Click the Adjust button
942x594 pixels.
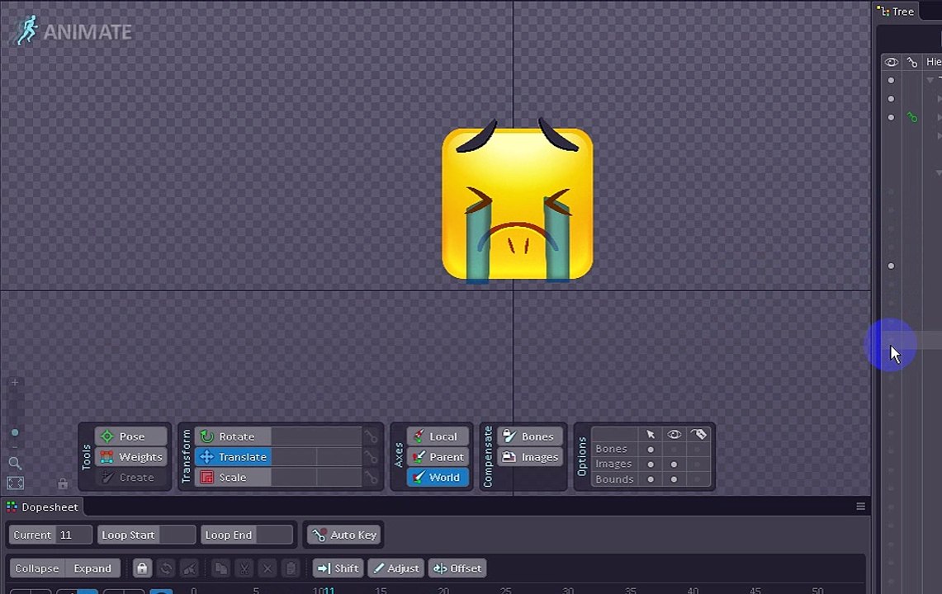396,568
